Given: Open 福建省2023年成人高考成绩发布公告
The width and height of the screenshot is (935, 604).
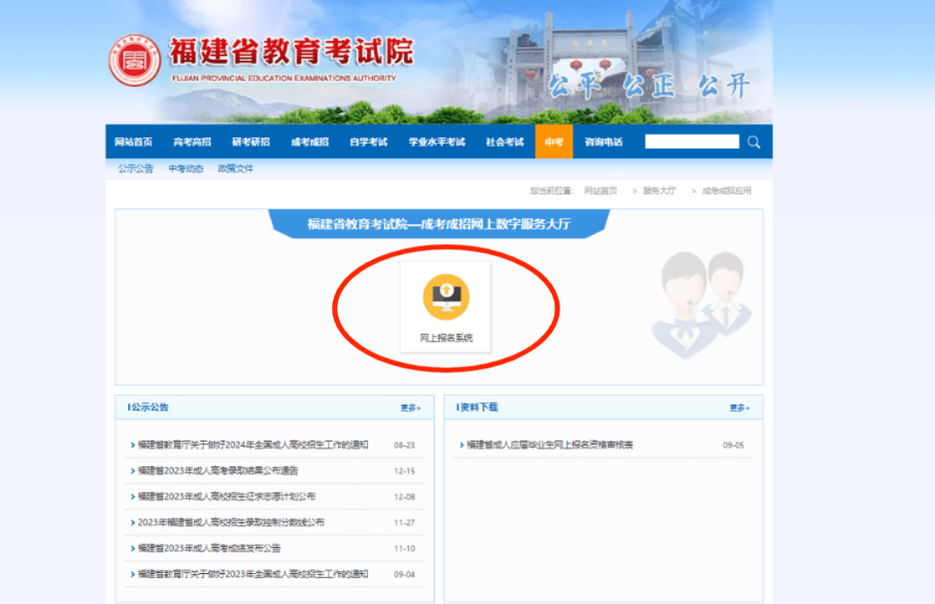Looking at the screenshot, I should coord(209,548).
